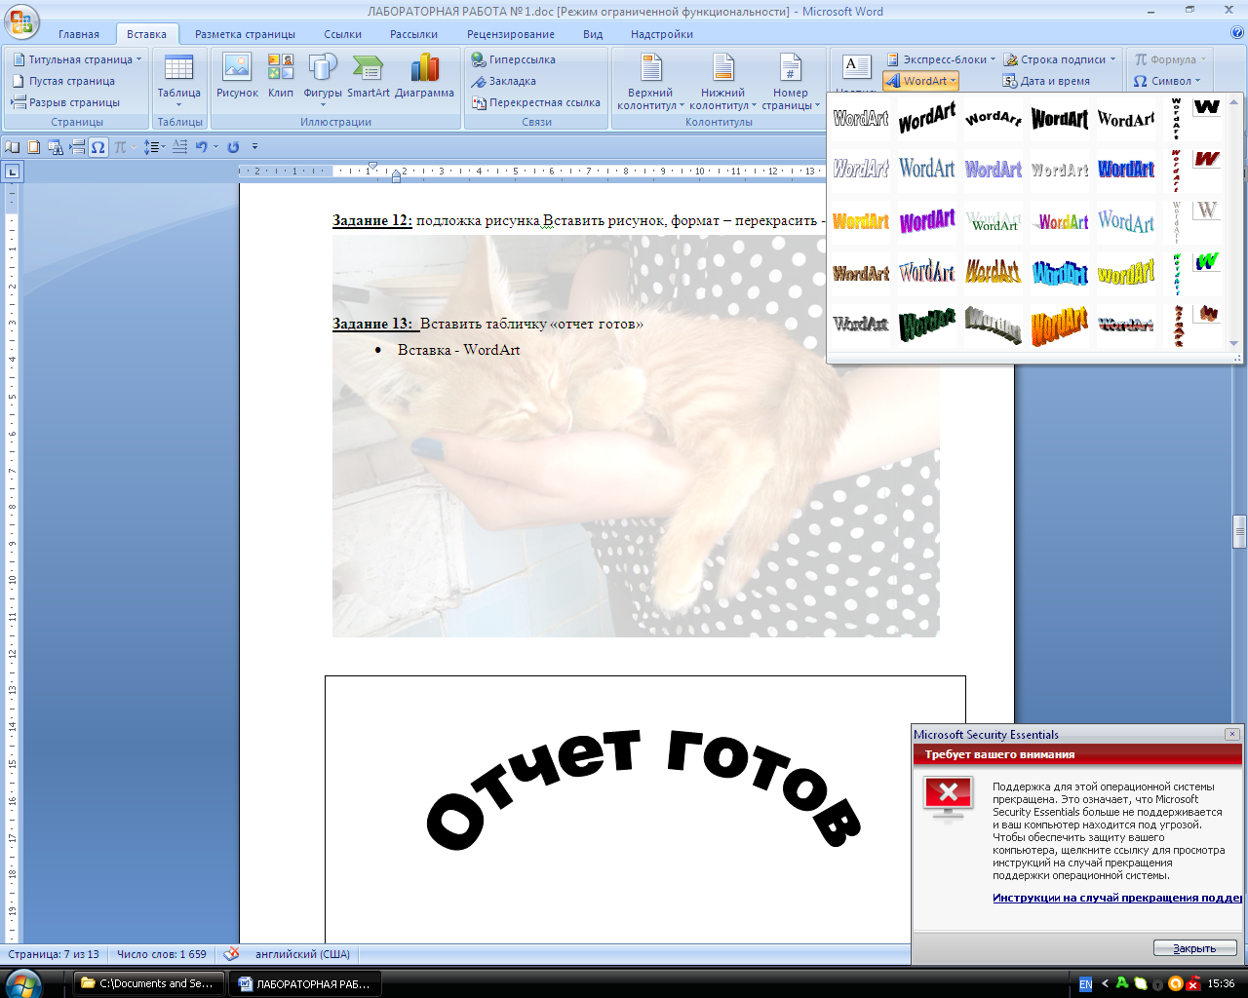Click the proofing errors icon in status bar
Image resolution: width=1248 pixels, height=998 pixels.
231,954
